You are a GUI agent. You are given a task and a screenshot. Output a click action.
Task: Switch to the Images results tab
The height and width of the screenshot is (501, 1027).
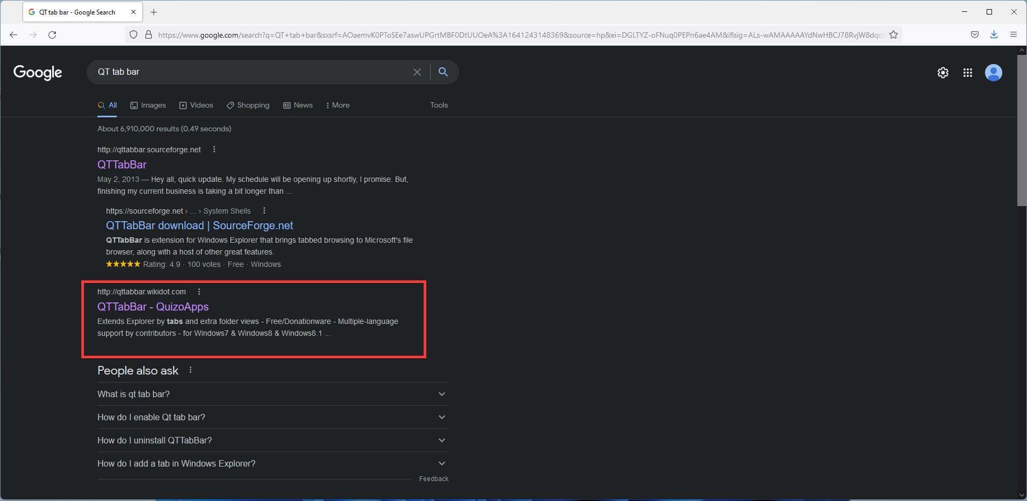click(x=148, y=105)
